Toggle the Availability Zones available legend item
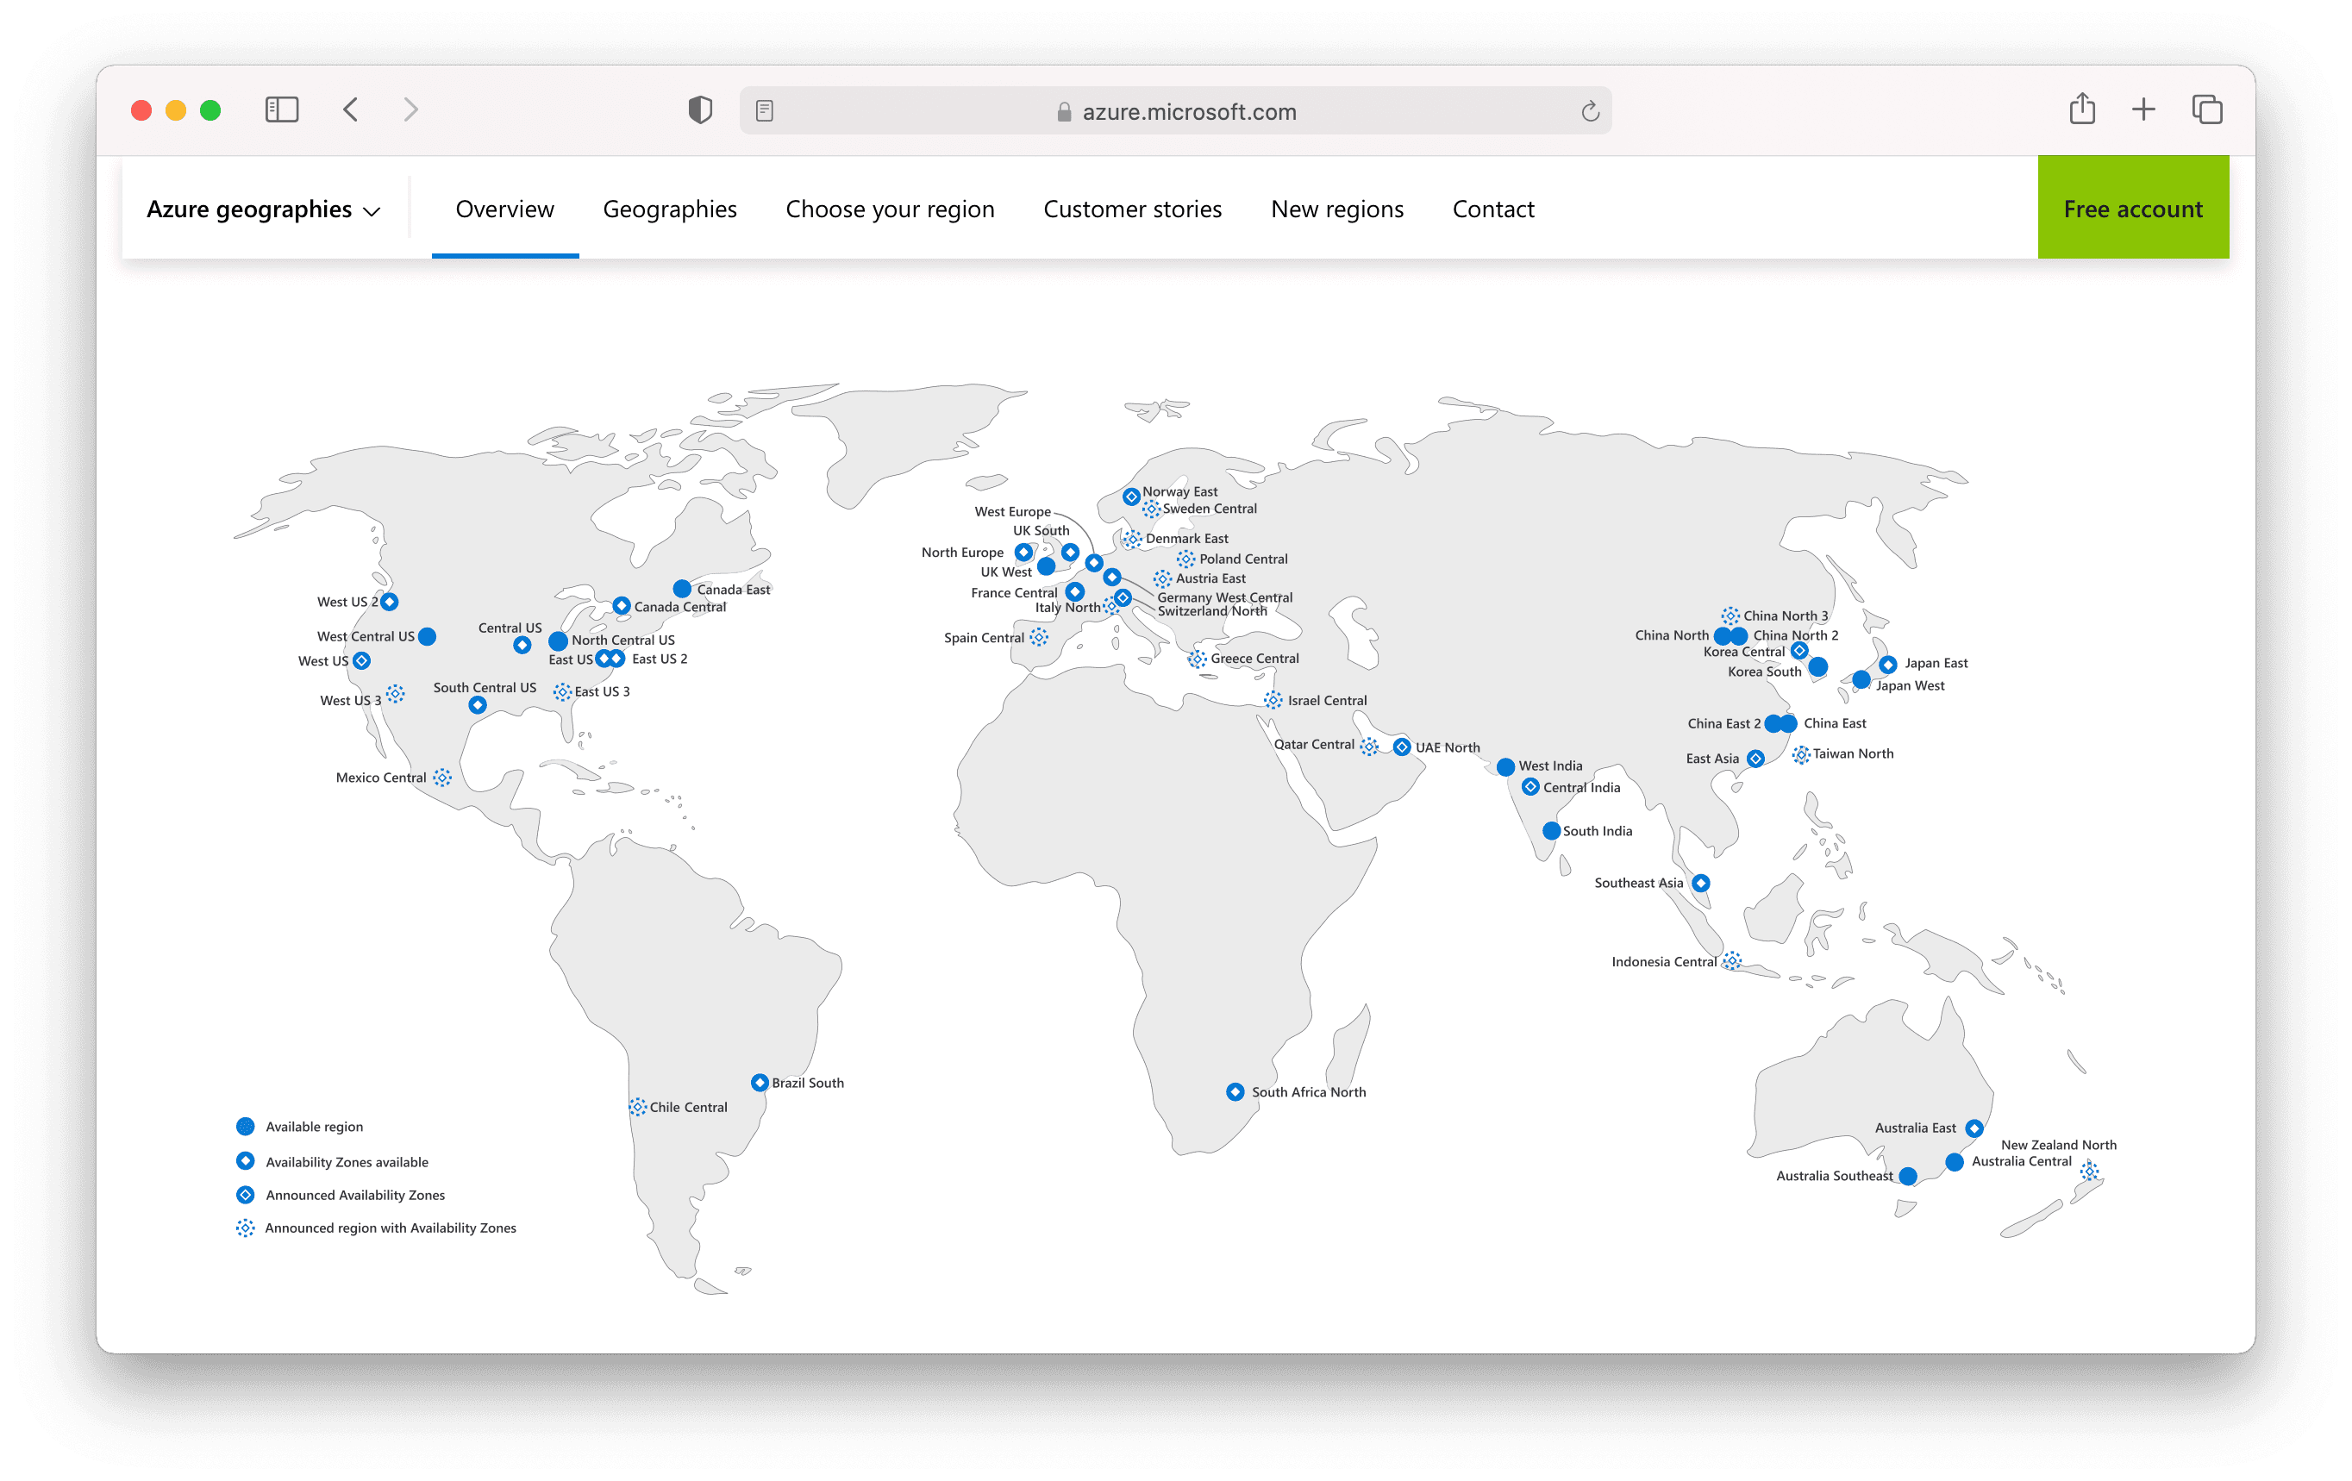This screenshot has height=1481, width=2352. point(241,1162)
